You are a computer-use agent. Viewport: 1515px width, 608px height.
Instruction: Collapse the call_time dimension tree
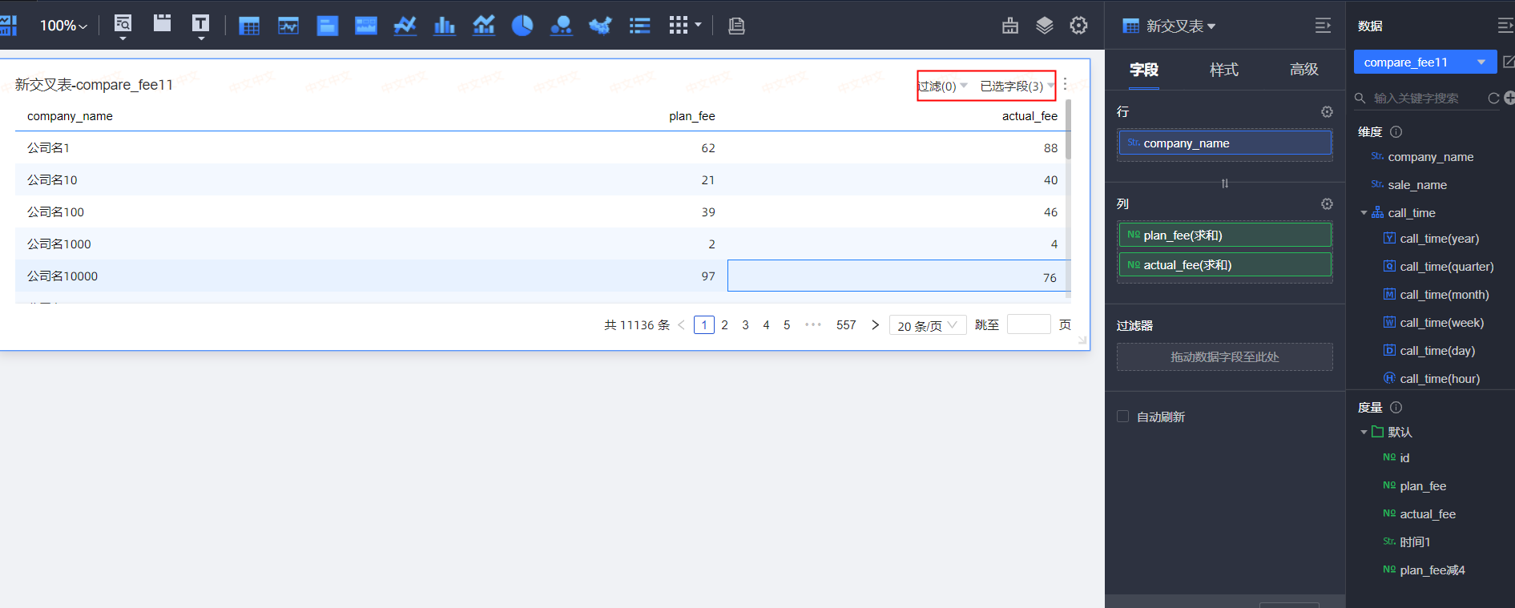coord(1364,213)
